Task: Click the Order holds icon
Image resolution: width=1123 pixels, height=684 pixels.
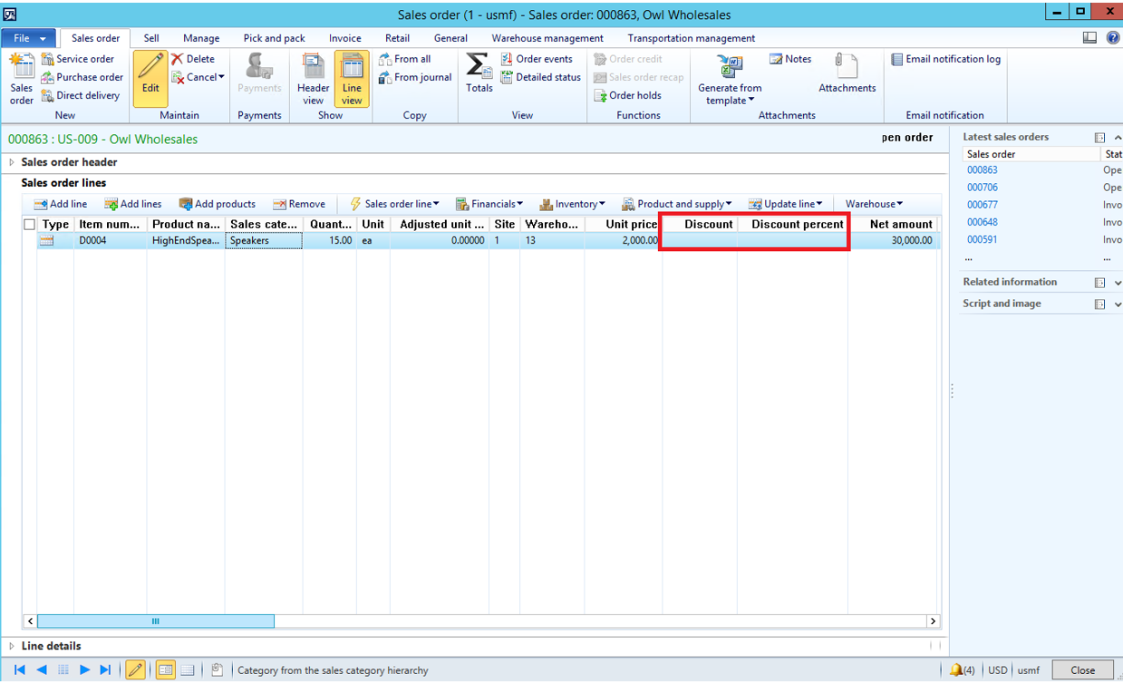Action: [x=600, y=95]
